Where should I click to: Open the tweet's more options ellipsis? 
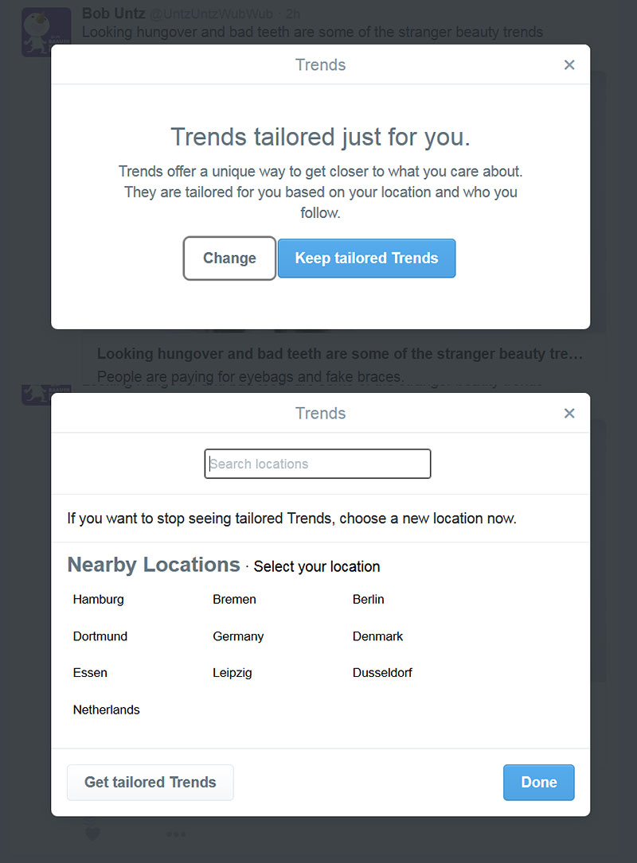point(176,834)
